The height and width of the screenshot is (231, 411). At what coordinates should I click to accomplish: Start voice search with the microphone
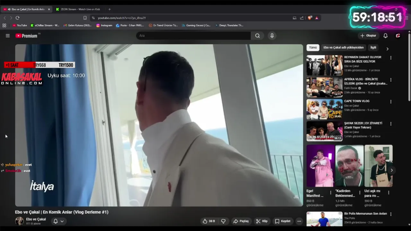(272, 36)
